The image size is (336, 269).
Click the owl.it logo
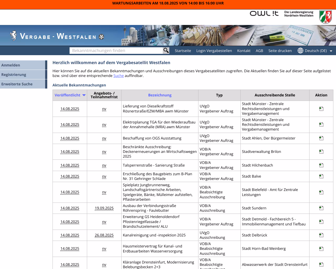[264, 14]
